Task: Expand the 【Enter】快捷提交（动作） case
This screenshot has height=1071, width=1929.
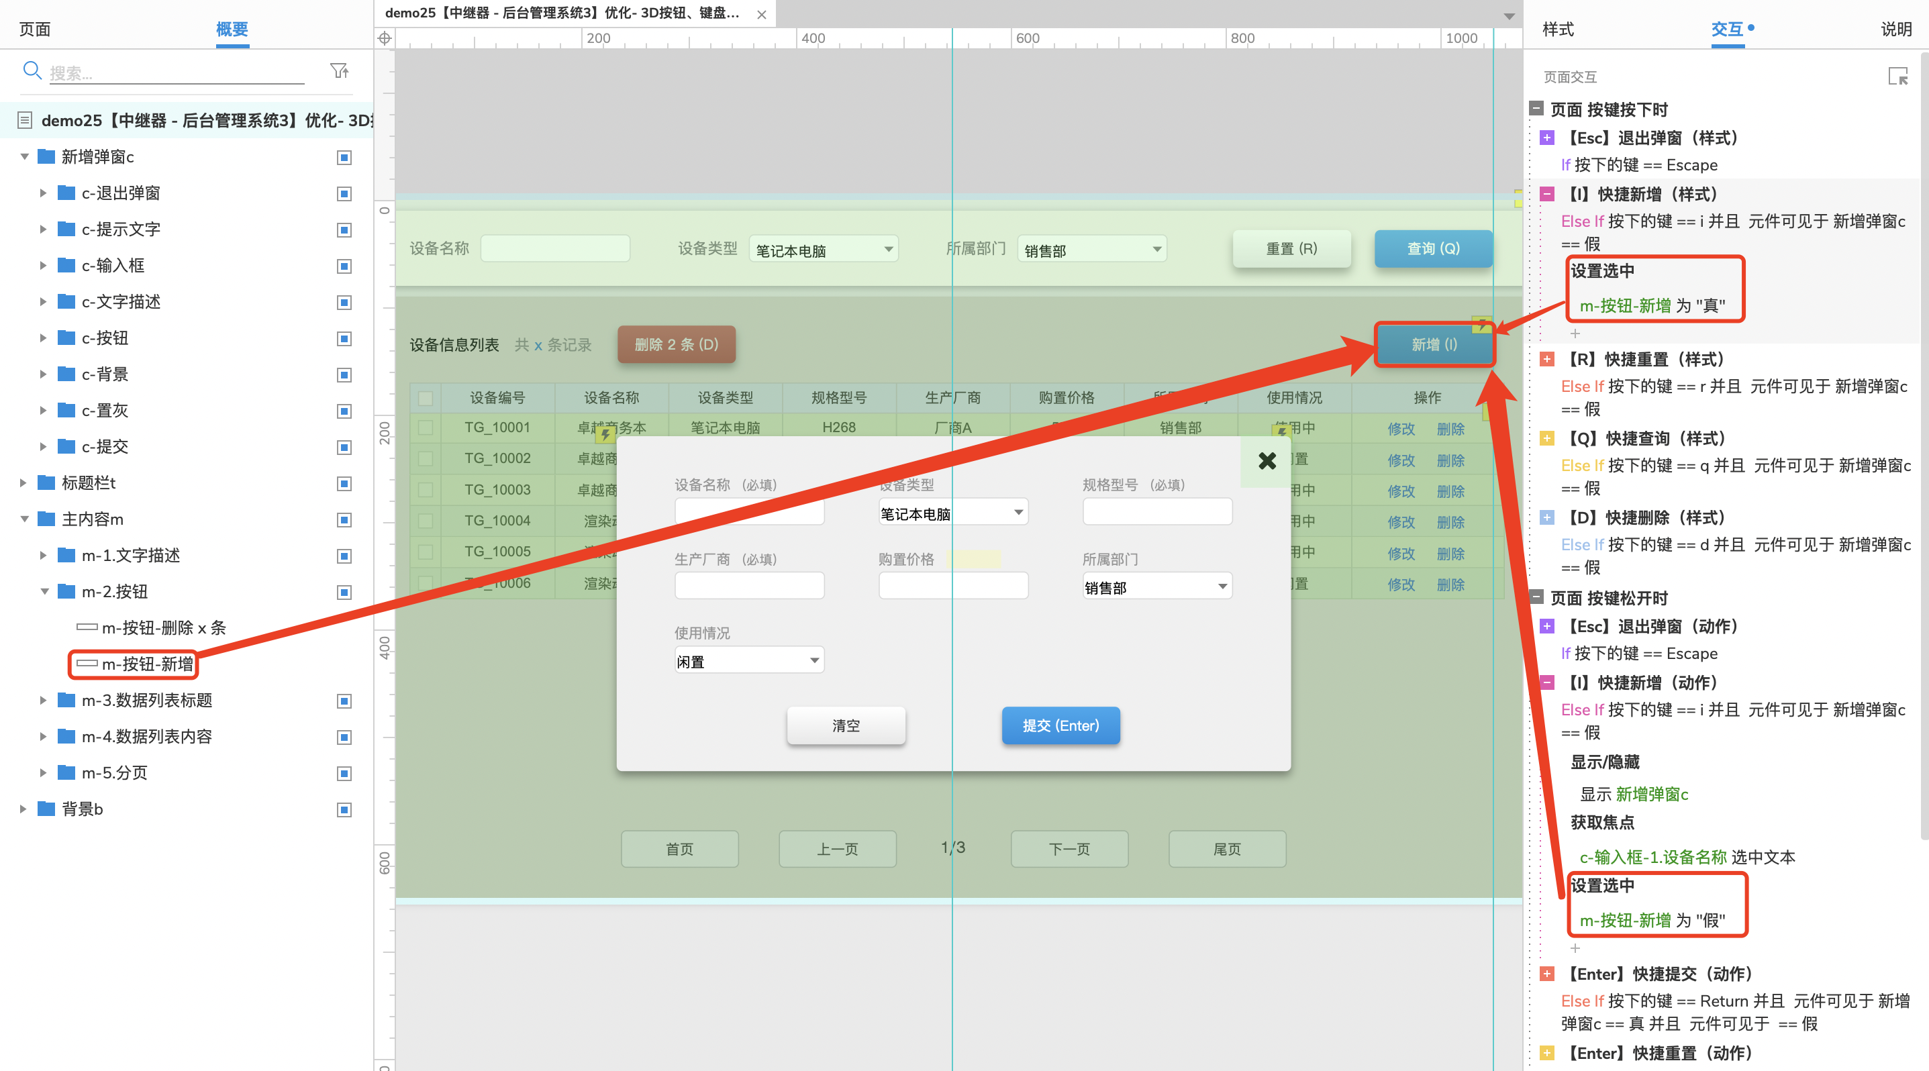Action: click(1546, 974)
